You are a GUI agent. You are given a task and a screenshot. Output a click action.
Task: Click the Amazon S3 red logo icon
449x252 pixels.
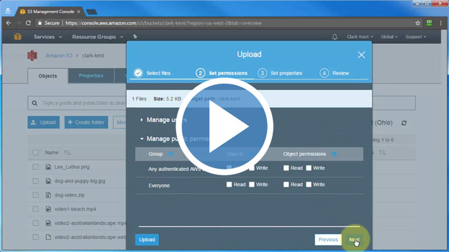click(x=33, y=56)
